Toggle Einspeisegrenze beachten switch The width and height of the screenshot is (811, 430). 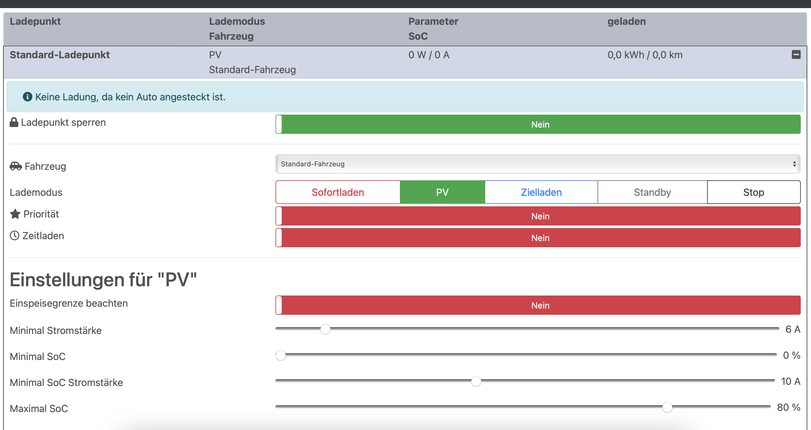[538, 305]
